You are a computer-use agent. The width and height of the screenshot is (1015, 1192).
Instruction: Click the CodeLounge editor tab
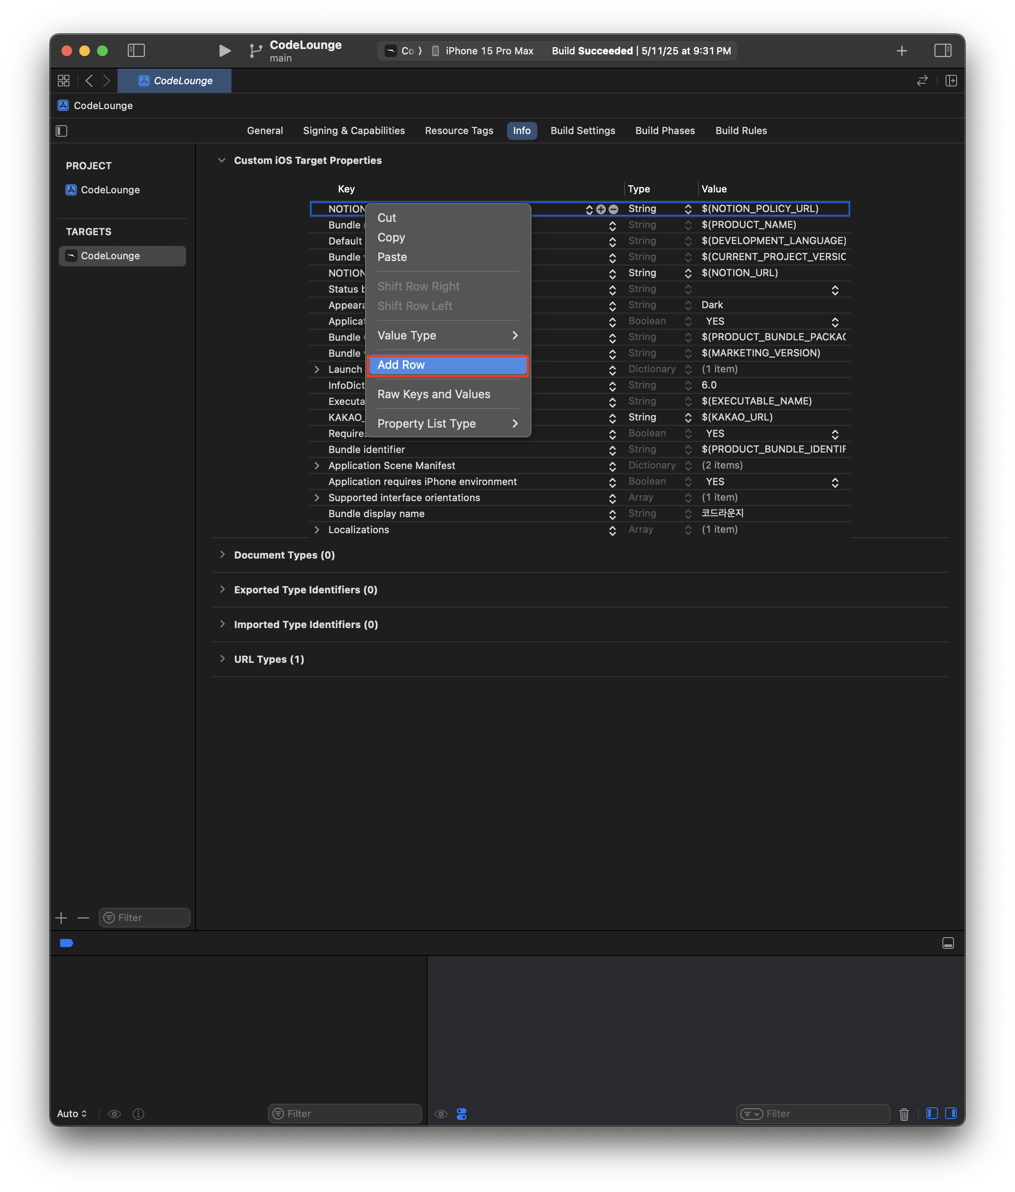pyautogui.click(x=175, y=81)
